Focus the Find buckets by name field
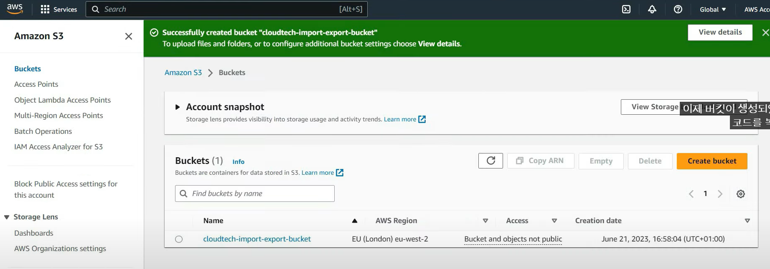770x269 pixels. coord(255,194)
